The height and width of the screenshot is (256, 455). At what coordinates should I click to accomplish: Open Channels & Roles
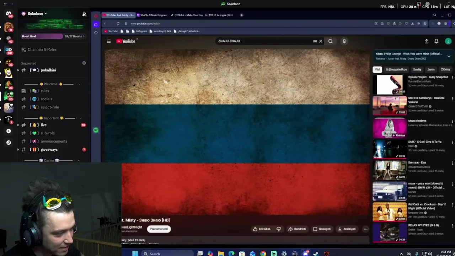coord(42,49)
